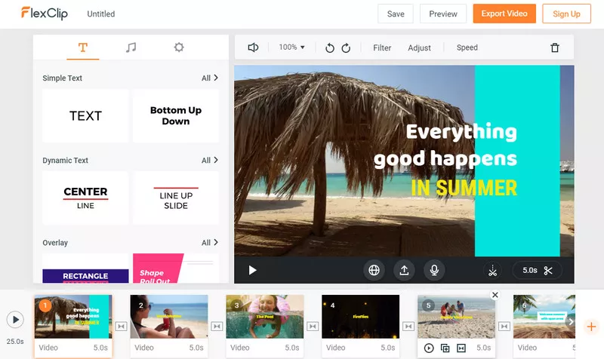604x359 pixels.
Task: Open the Speed options
Action: pyautogui.click(x=467, y=48)
